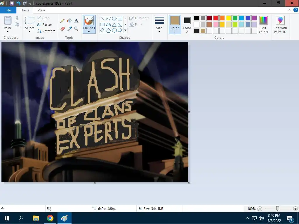Open Paint Help question mark
The width and height of the screenshot is (299, 224).
295,10
